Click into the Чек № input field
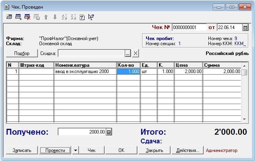The height and width of the screenshot is (161, 255). (x=189, y=27)
